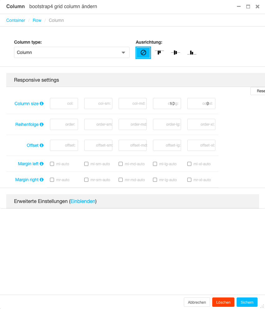The height and width of the screenshot is (309, 265).
Task: Expand advanced settings via Einblenden link
Action: click(x=83, y=201)
